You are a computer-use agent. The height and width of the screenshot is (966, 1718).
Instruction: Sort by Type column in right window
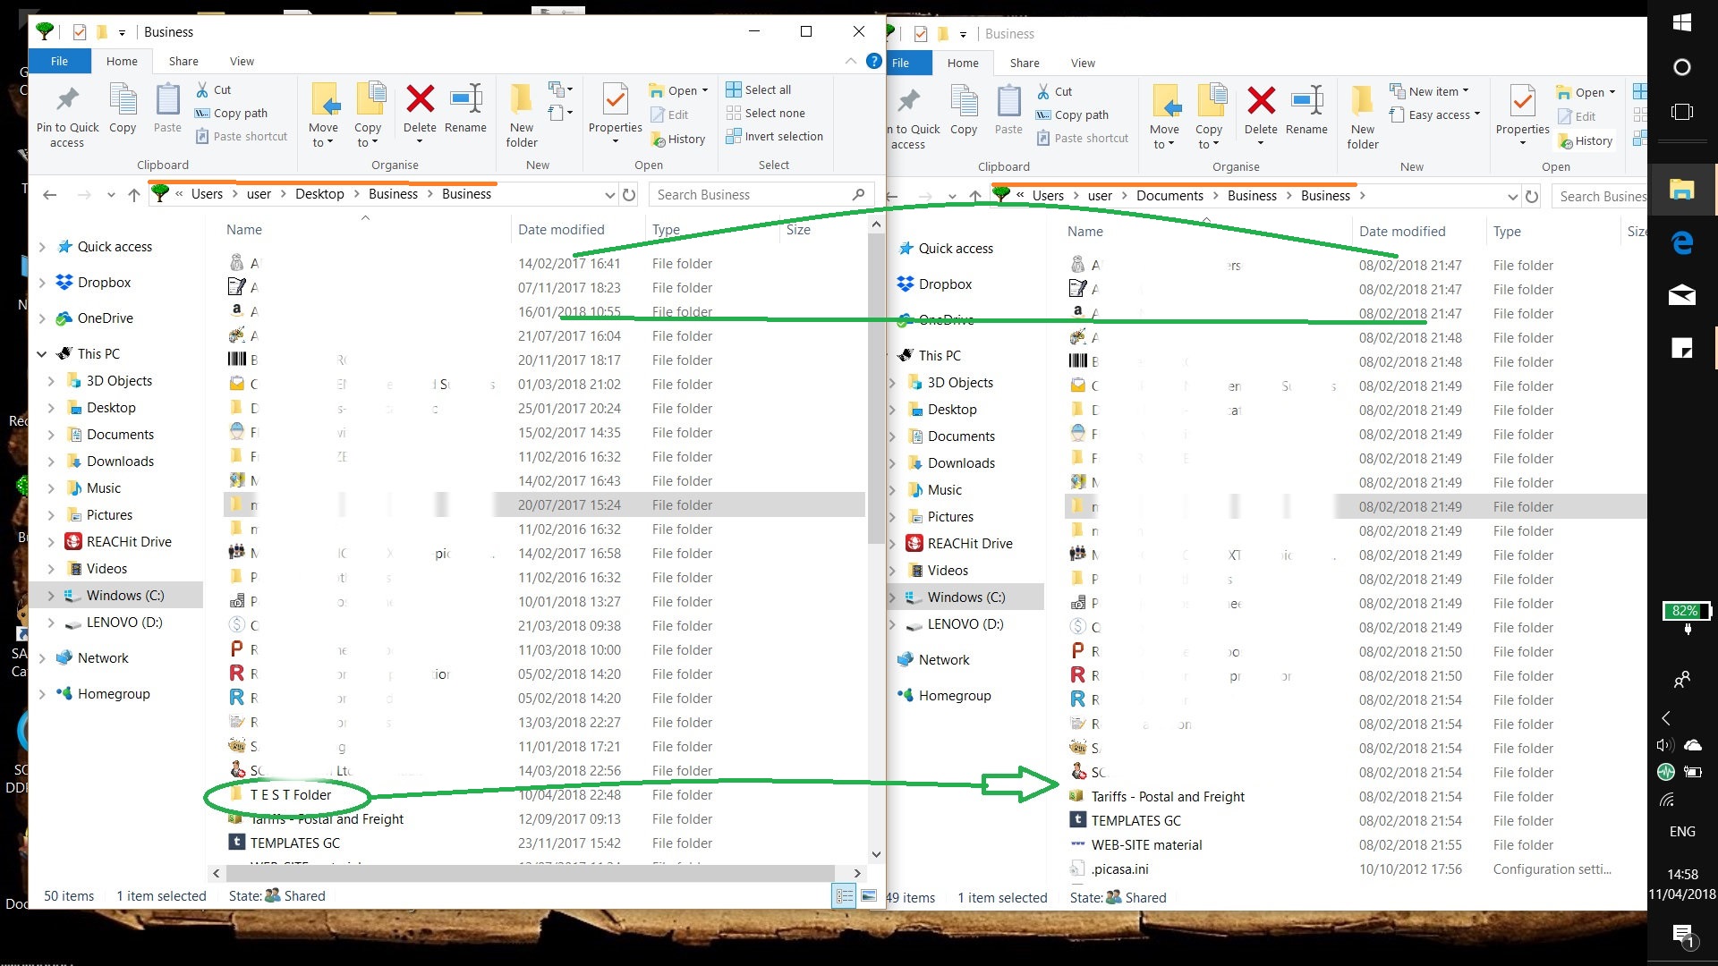tap(1507, 232)
